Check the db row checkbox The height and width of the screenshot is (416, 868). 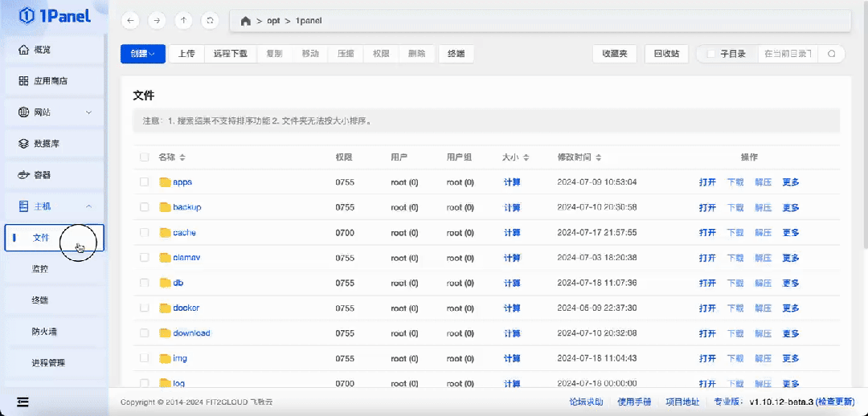(x=145, y=283)
